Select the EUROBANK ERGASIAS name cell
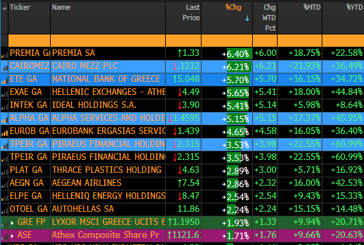Image resolution: width=364 pixels, height=245 pixels. (x=108, y=131)
